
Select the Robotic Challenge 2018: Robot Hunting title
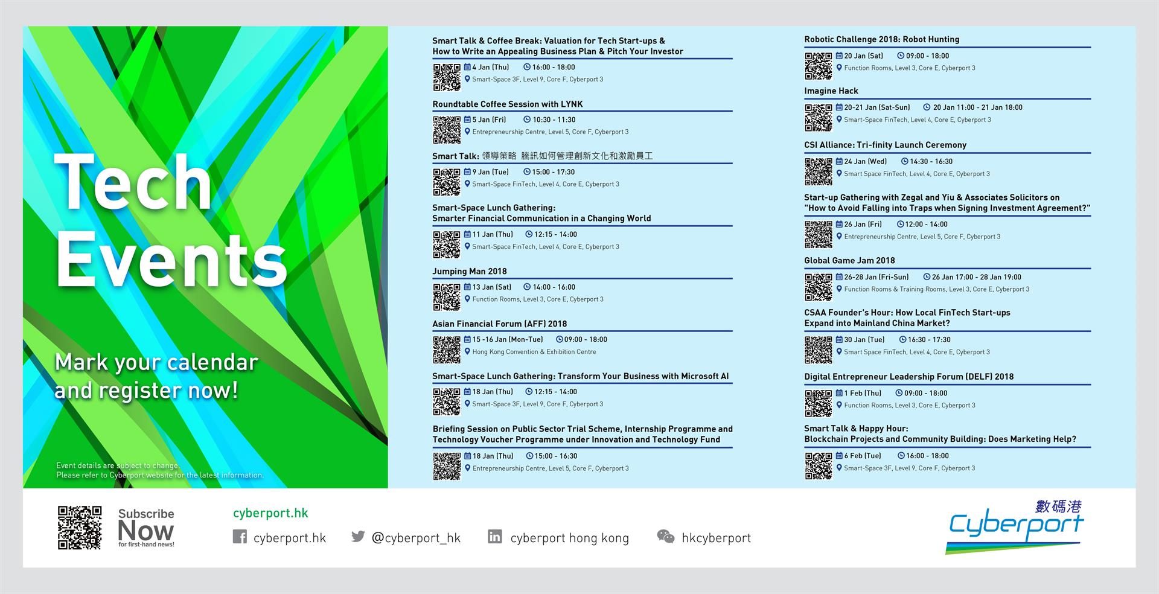(882, 39)
